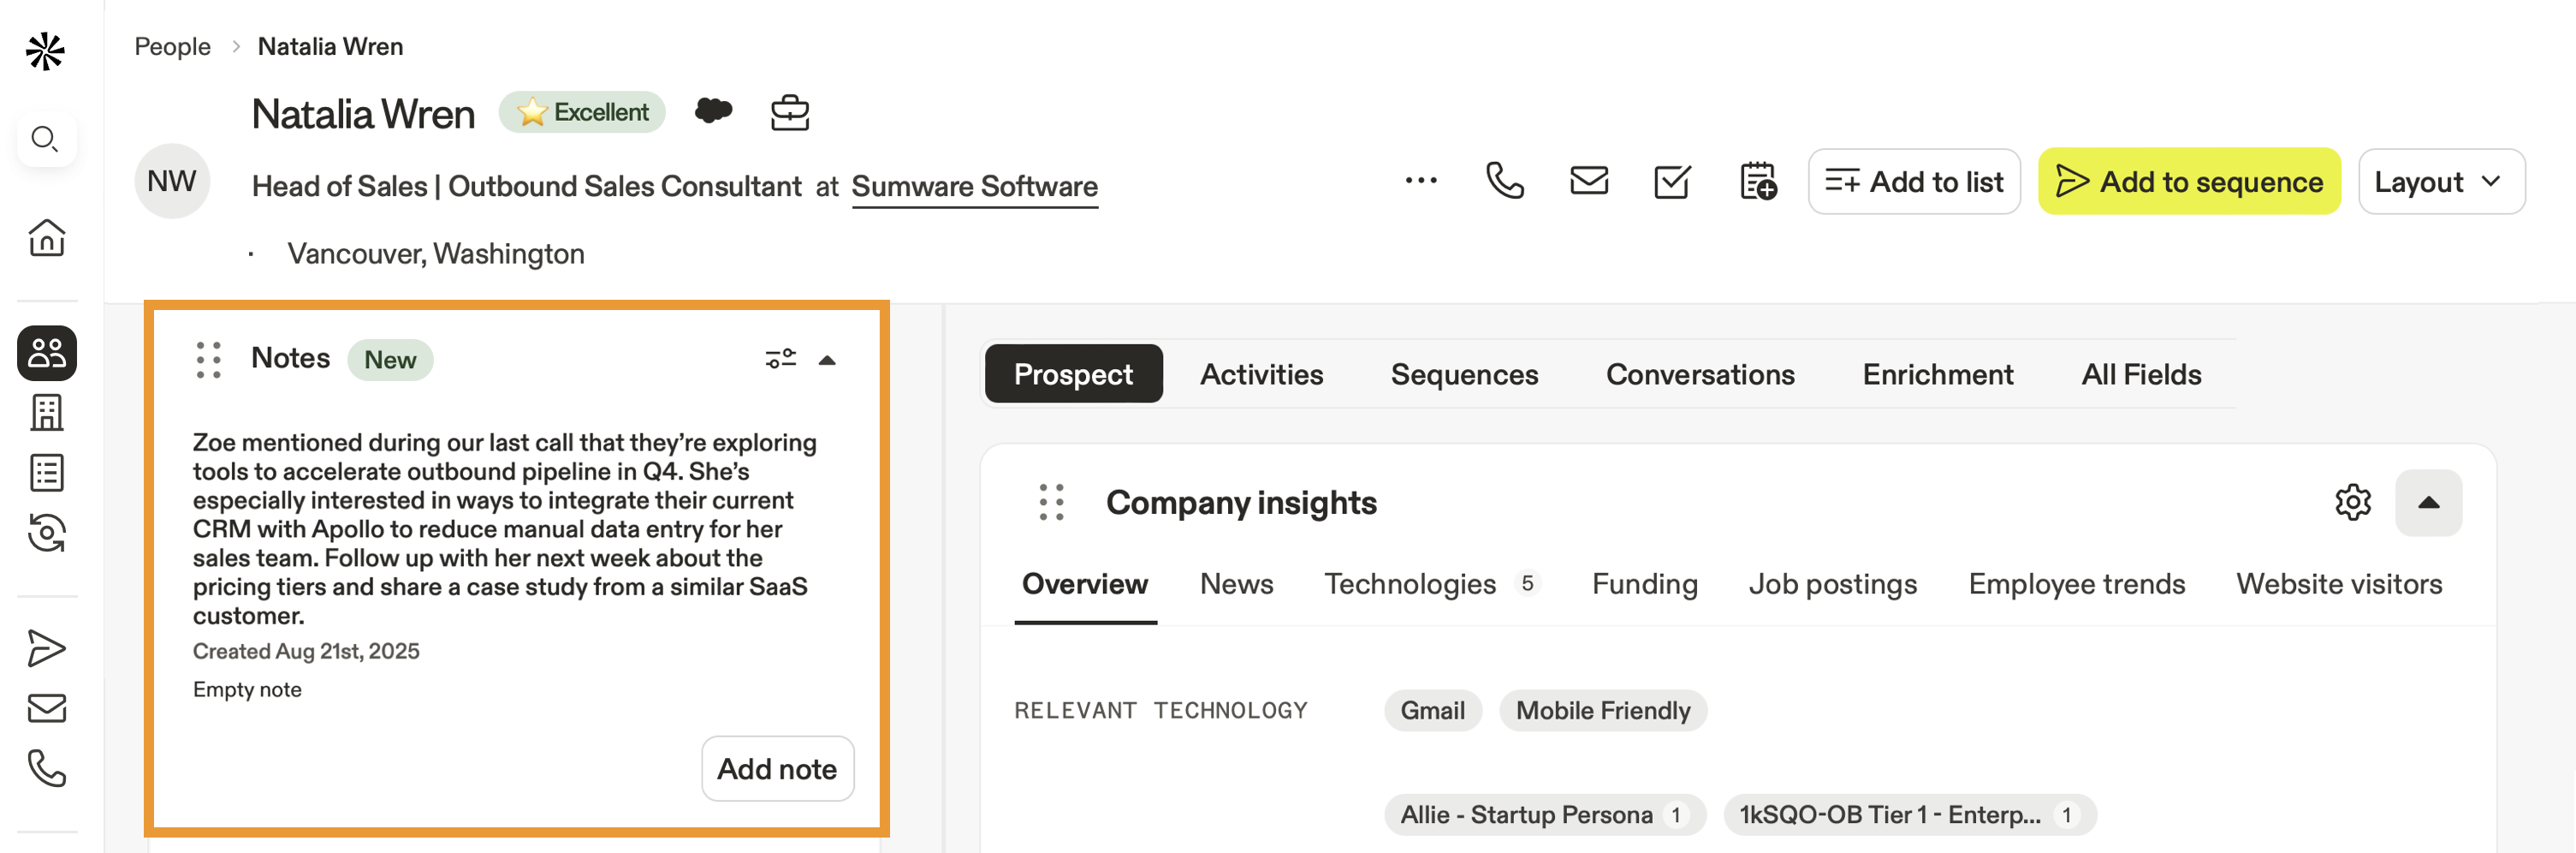
Task: Click the Salesforce cloud icon
Action: [713, 110]
